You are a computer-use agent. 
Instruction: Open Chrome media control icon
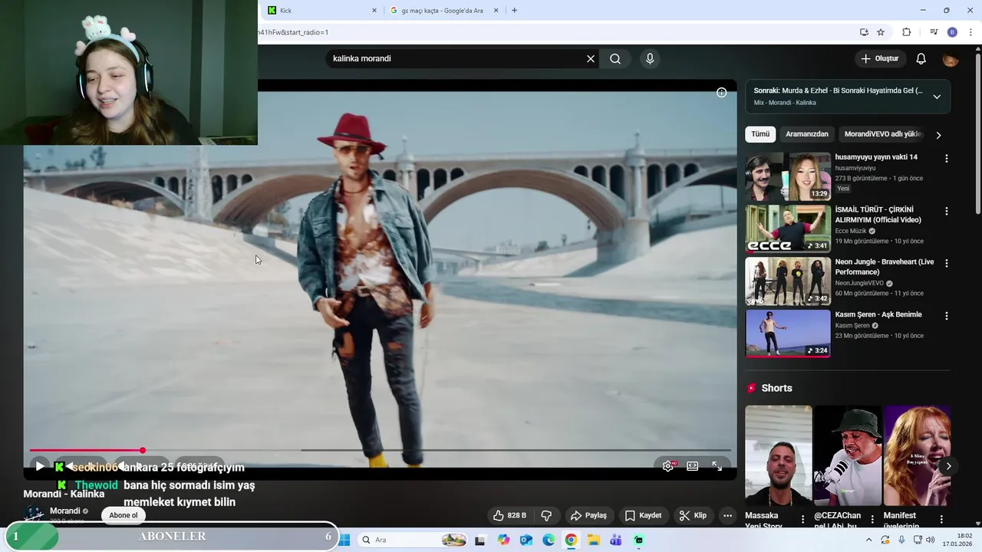pyautogui.click(x=934, y=32)
